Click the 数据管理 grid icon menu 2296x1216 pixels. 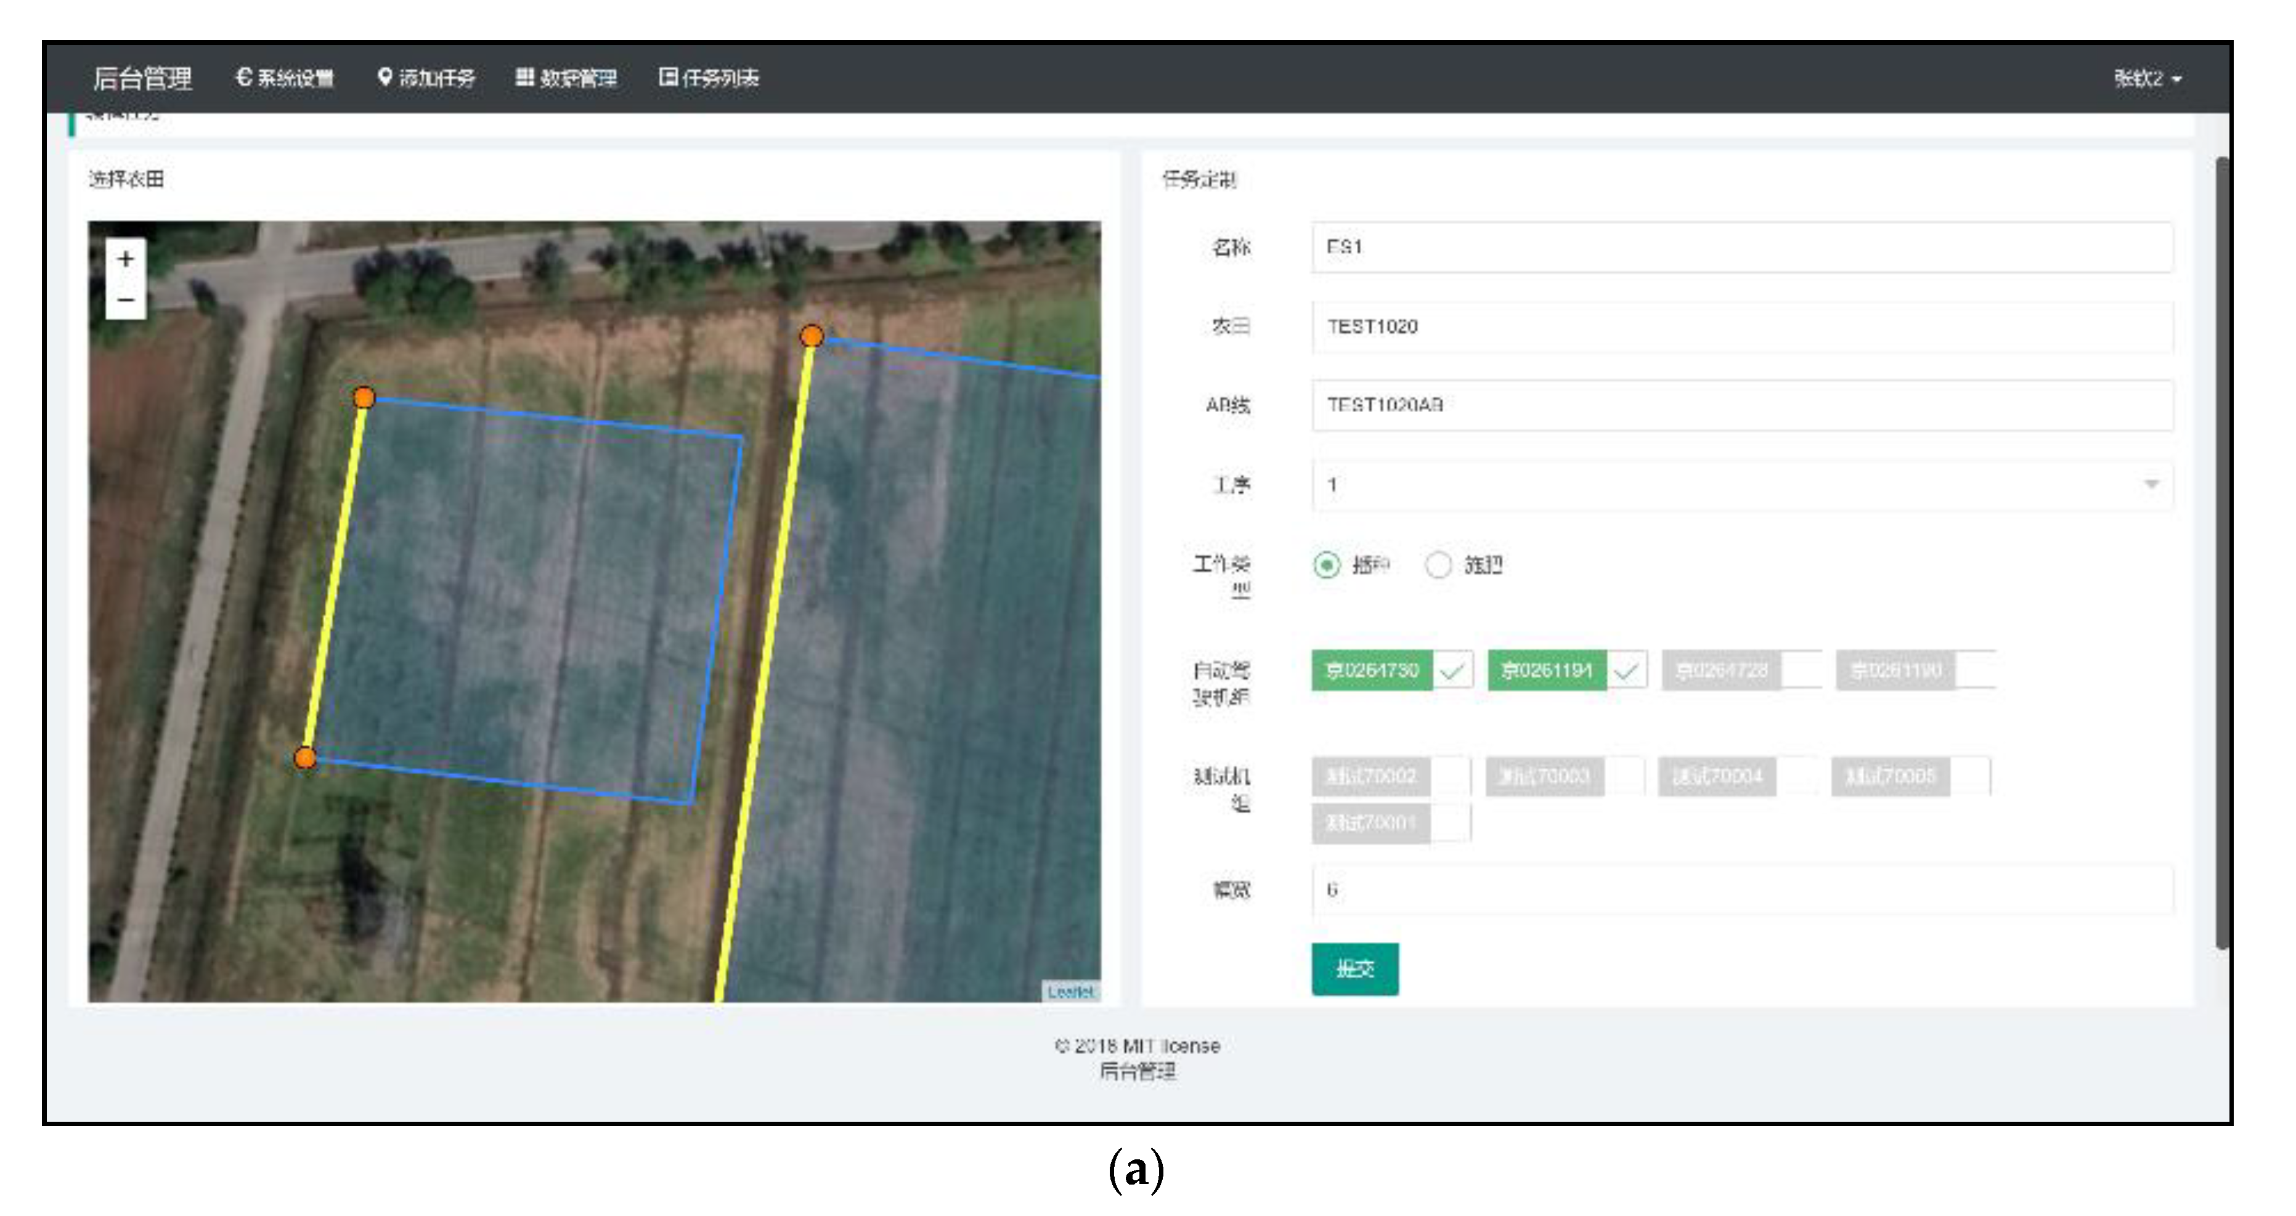point(566,78)
